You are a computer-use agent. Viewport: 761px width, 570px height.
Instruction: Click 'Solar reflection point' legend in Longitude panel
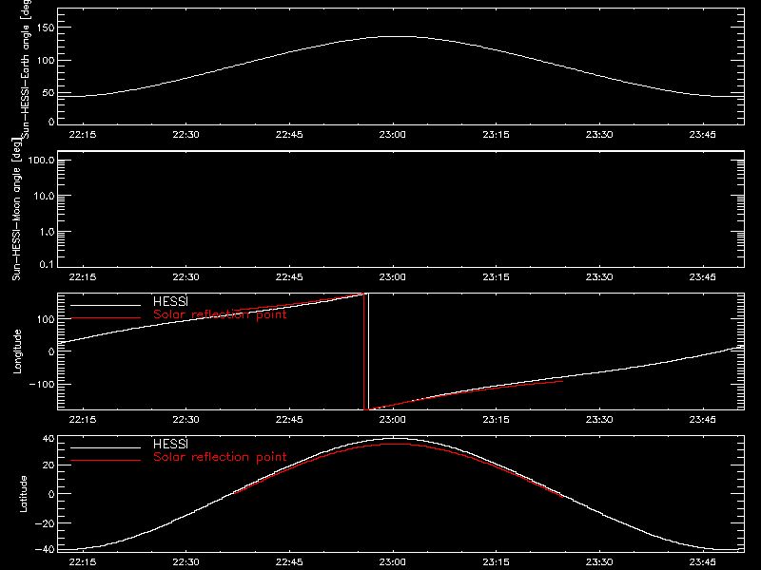[x=220, y=314]
